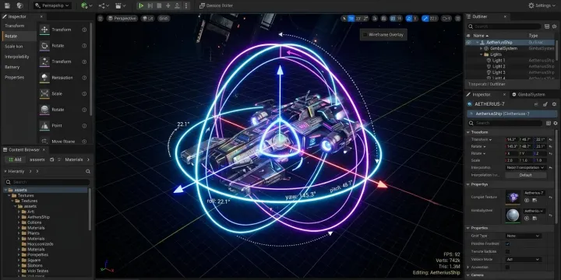
Task: Open the mode selector dropdown in top toolbar
Action: point(53,5)
